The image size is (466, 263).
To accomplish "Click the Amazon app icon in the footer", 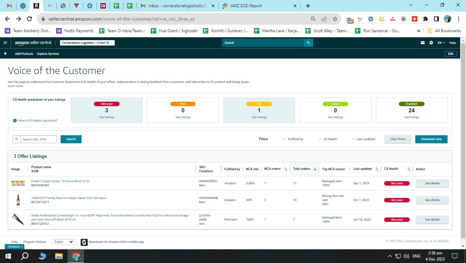I will (x=84, y=242).
